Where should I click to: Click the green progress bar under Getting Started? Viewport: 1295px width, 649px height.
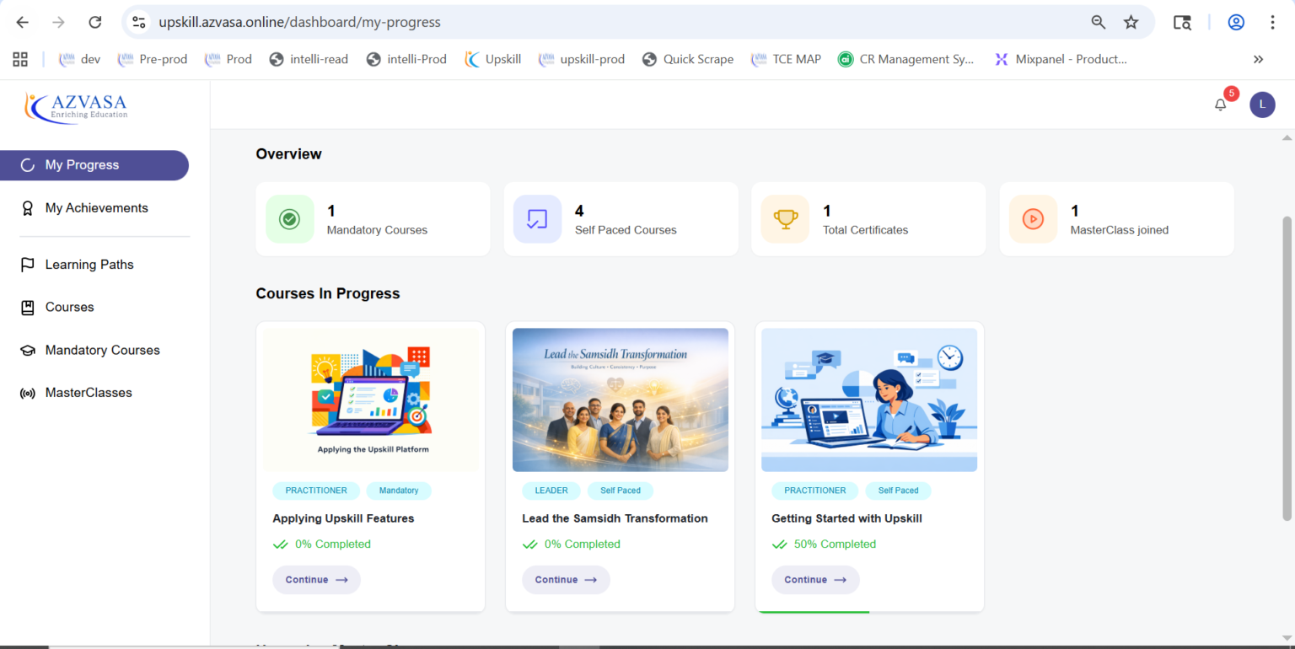click(814, 612)
